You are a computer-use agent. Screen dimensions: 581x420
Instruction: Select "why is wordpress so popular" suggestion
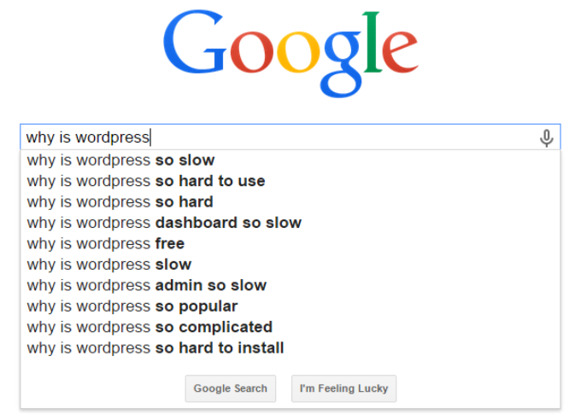coord(290,306)
